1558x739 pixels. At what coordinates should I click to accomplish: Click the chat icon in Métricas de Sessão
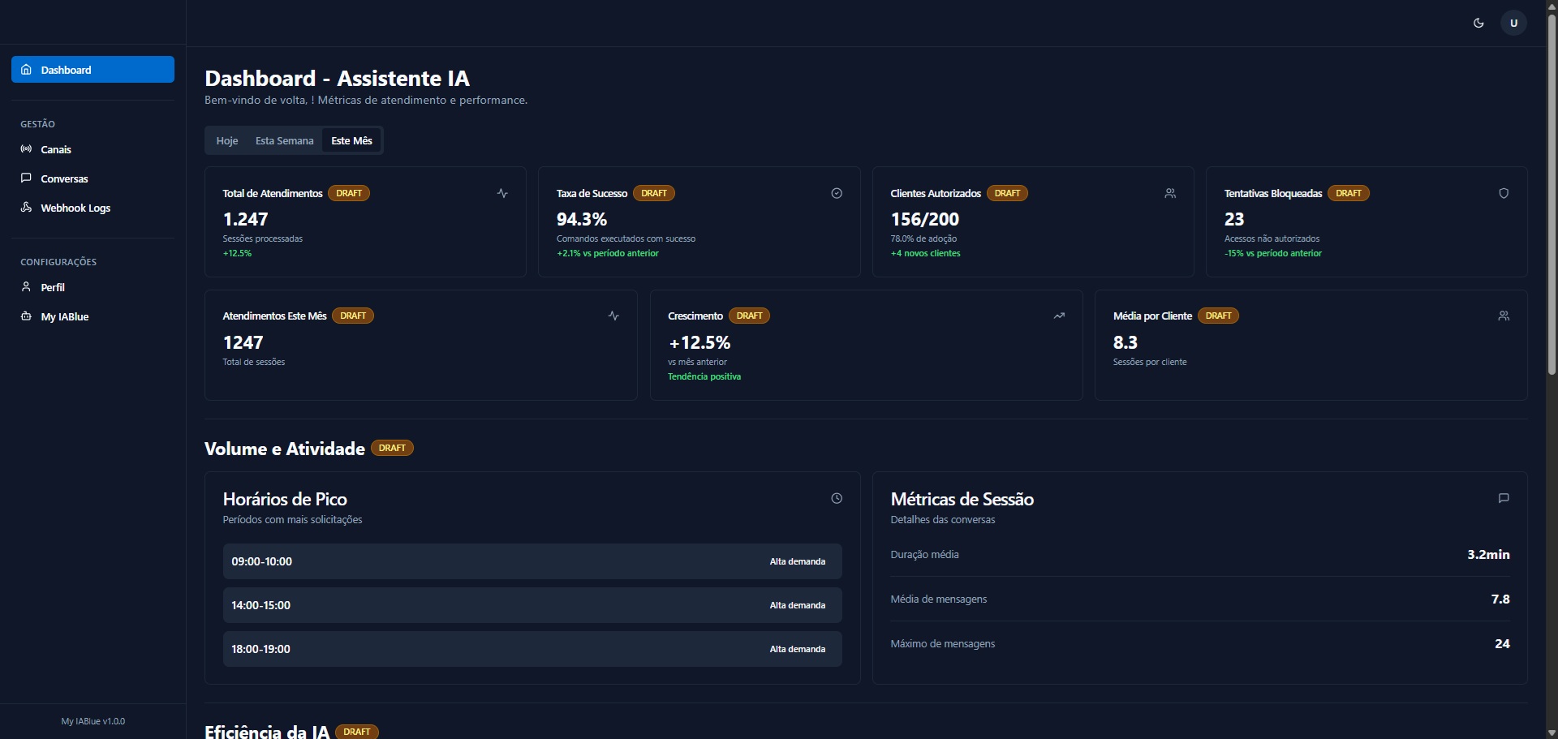tap(1504, 498)
